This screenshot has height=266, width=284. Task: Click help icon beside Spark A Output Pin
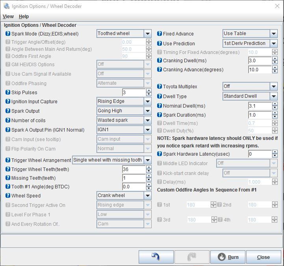click(x=8, y=130)
